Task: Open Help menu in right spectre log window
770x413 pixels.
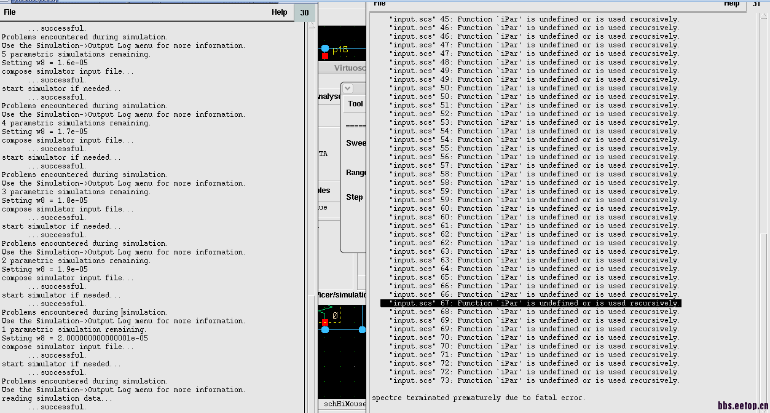Action: [731, 3]
